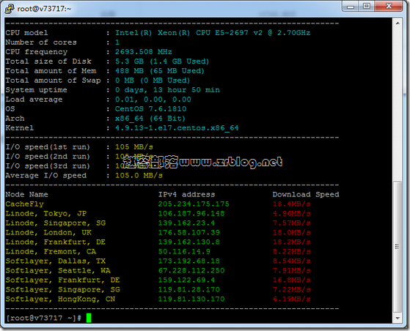
Task: Click the root@v73717:~ title bar text
Action: [x=44, y=9]
